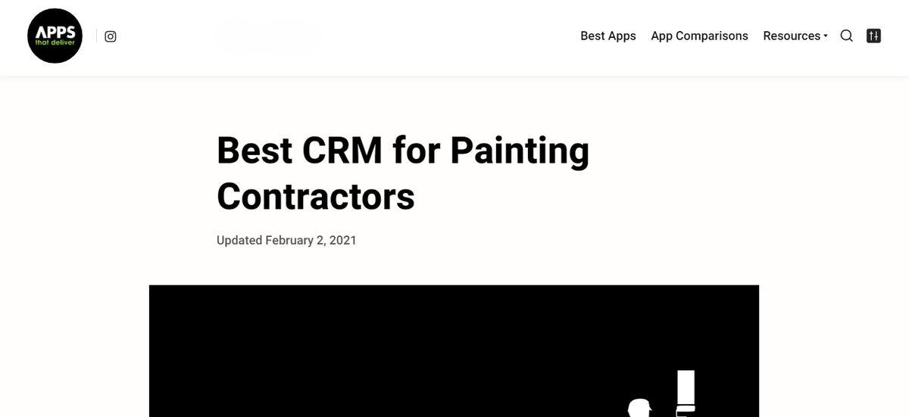Click the white paint roller graphic

coord(686,394)
